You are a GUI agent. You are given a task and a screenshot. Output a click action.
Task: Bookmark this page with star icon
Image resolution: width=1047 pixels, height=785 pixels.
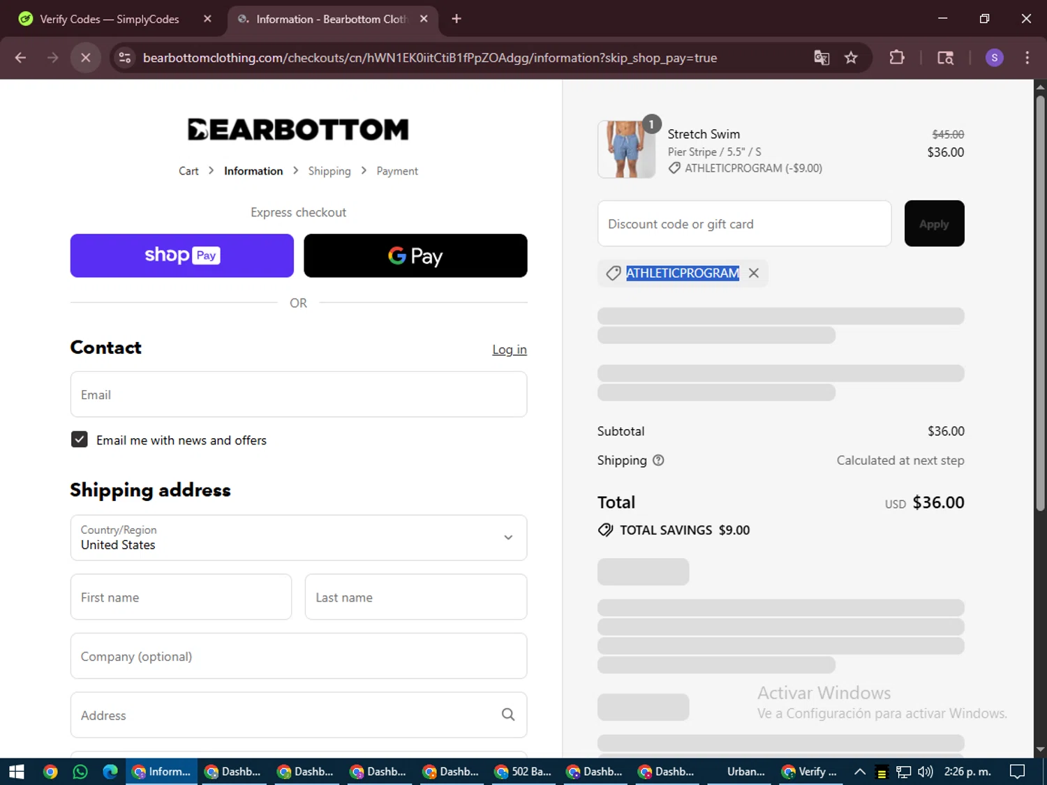851,58
